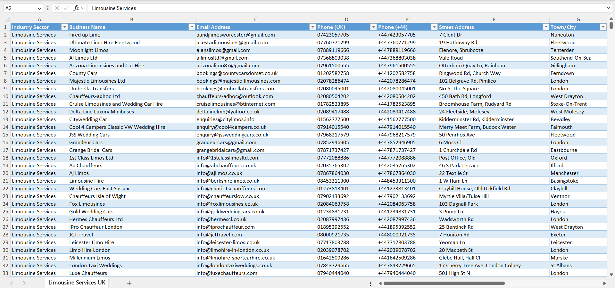Select column F header
Image resolution: width=615 pixels, height=288 pixels.
pyautogui.click(x=494, y=19)
